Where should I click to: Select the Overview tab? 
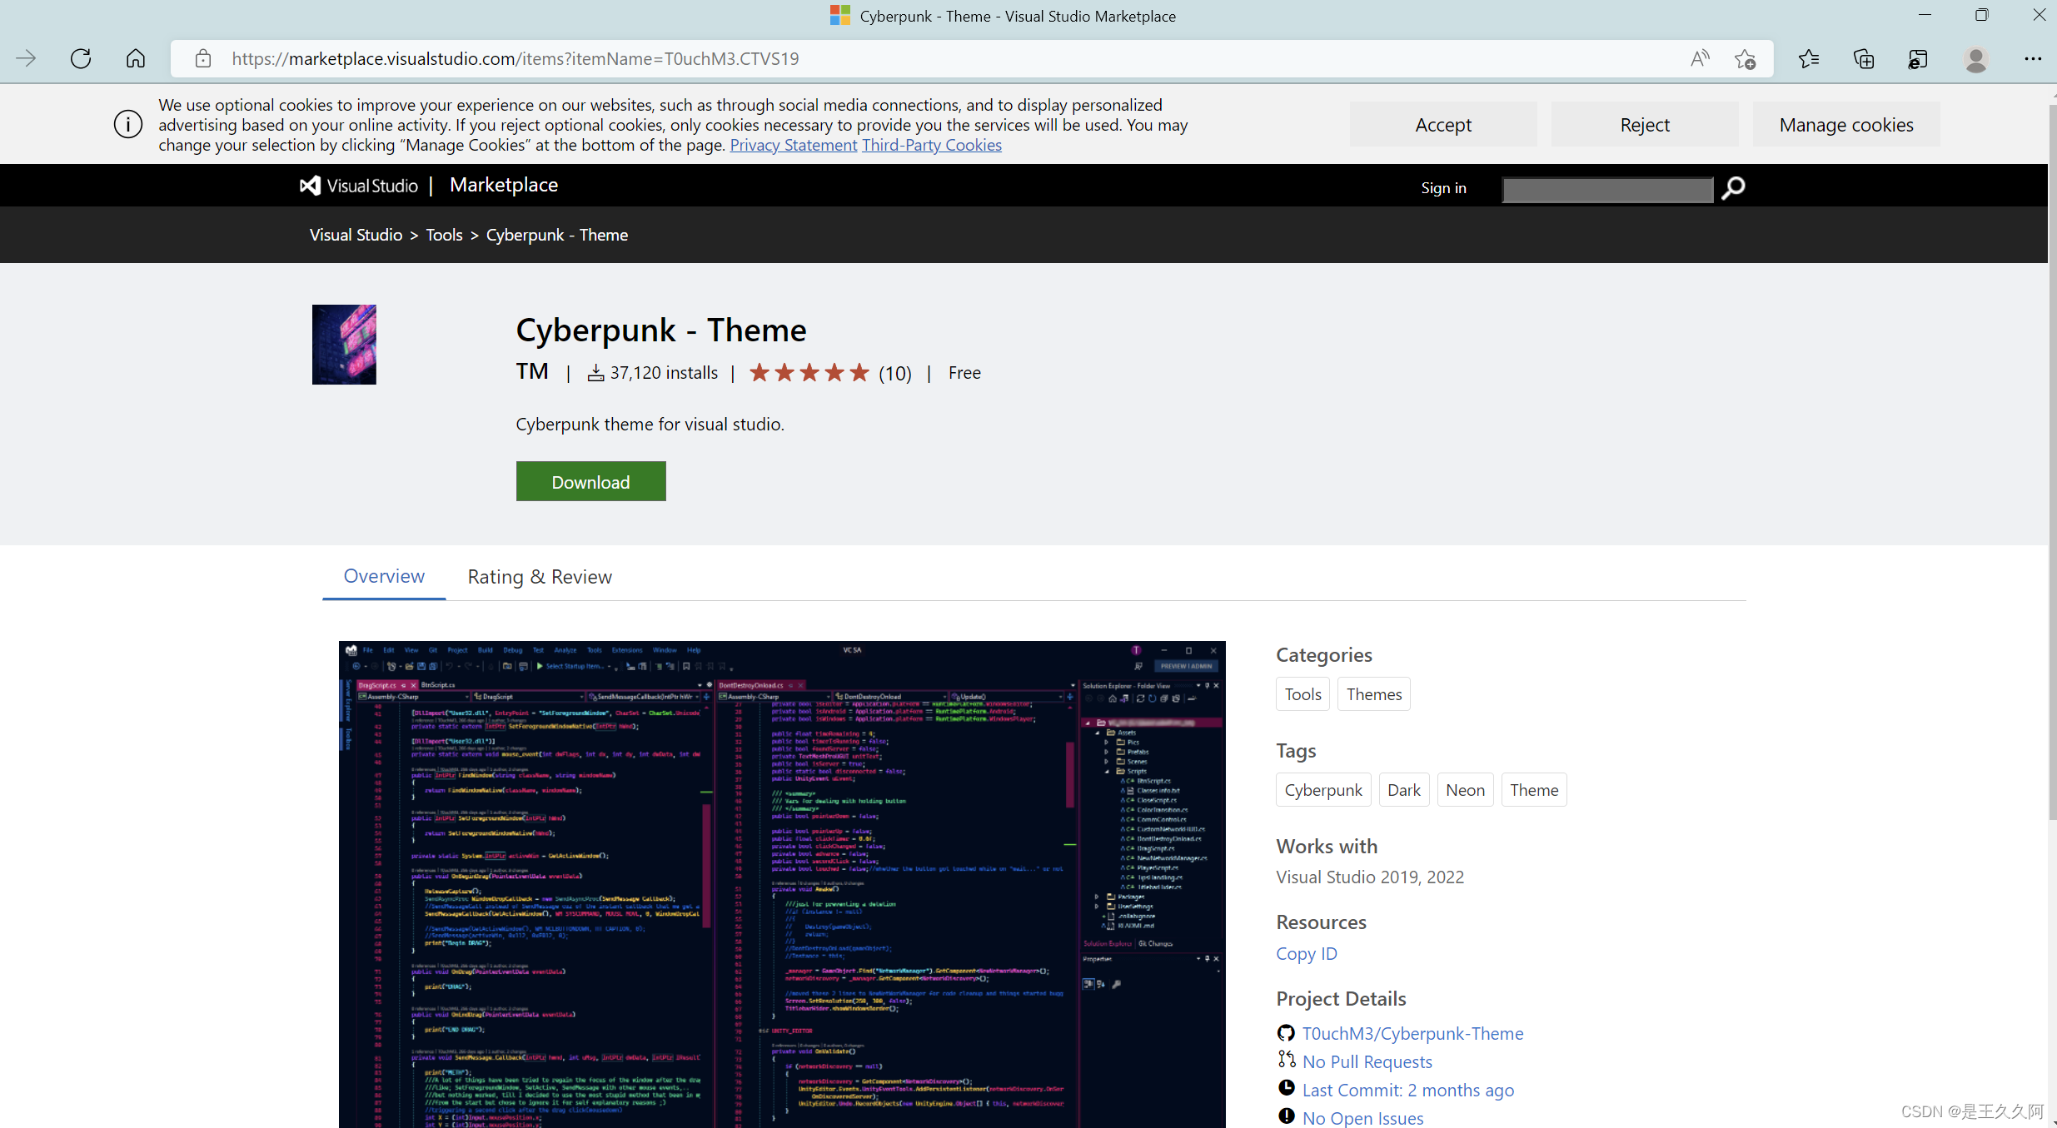(384, 576)
